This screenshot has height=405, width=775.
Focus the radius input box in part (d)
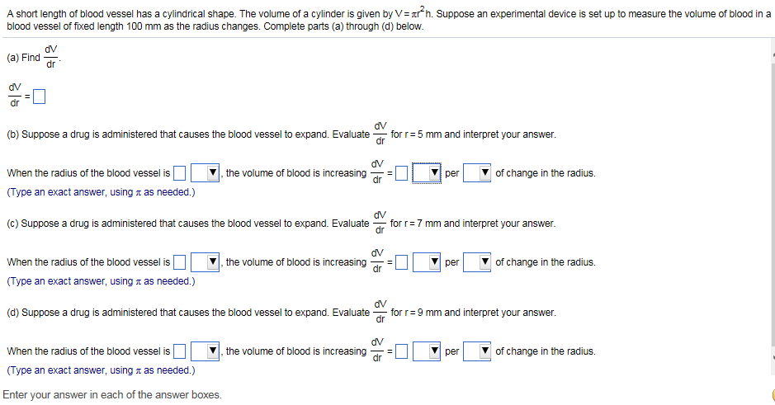[x=179, y=351]
